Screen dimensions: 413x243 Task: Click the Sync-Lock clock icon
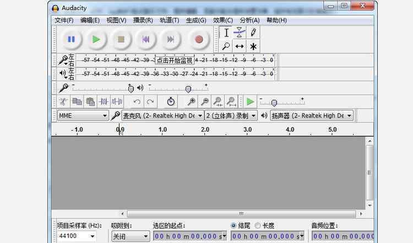(171, 102)
